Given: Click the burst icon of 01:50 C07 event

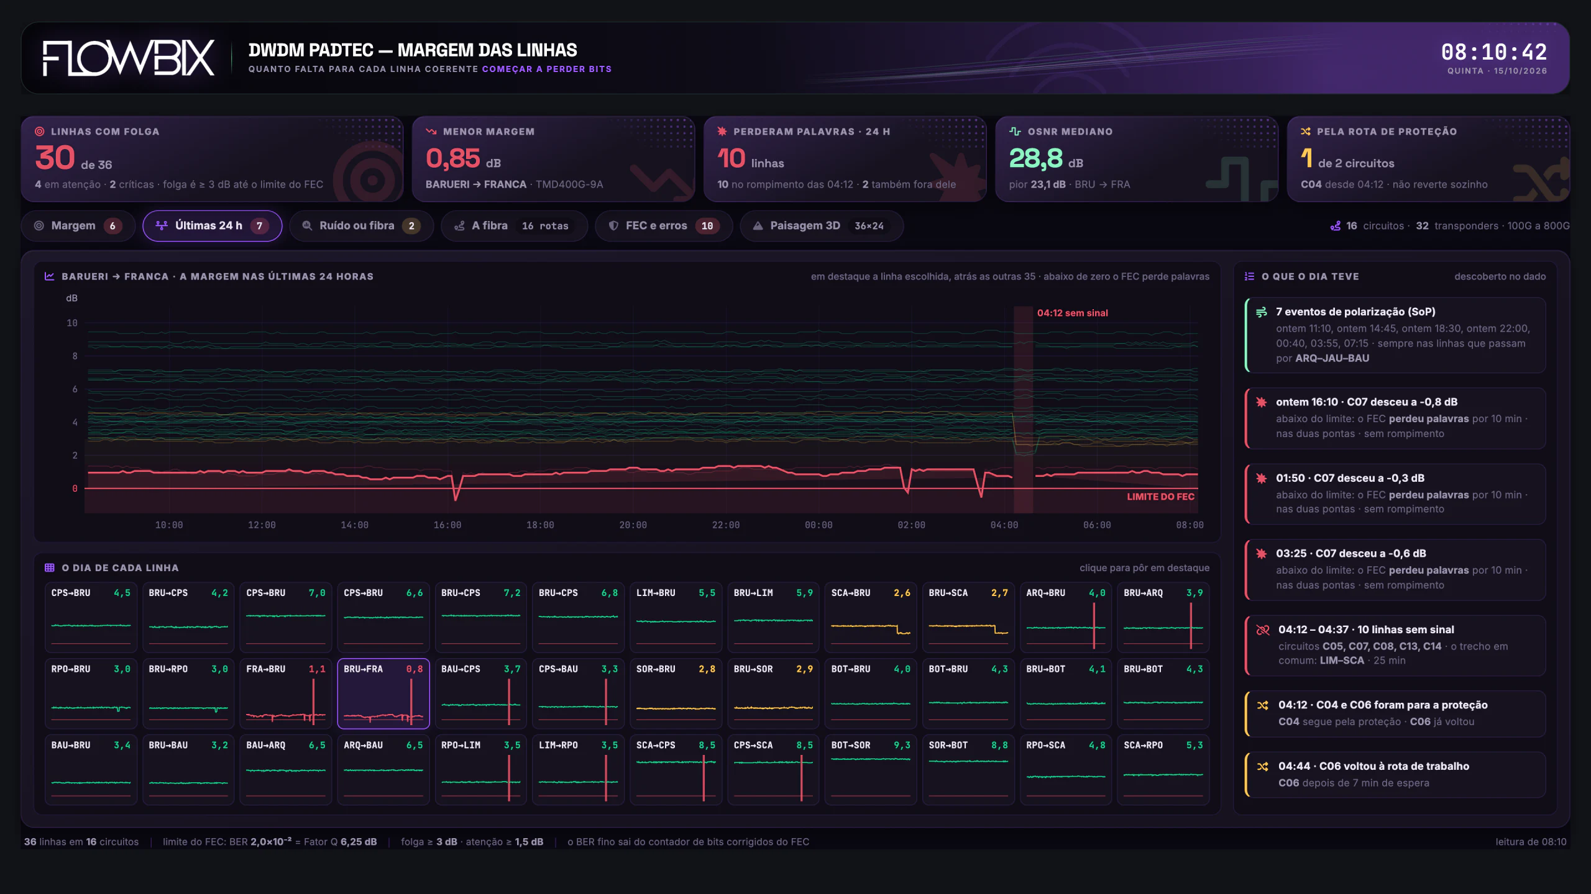Looking at the screenshot, I should point(1262,478).
